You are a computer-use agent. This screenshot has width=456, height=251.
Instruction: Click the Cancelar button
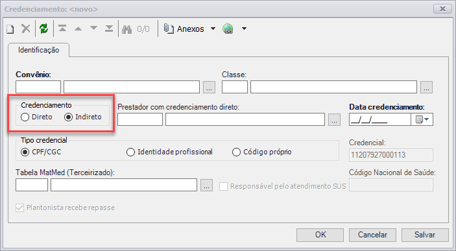372,235
